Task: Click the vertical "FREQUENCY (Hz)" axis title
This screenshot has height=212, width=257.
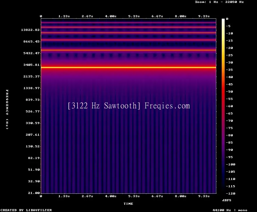Action: [x=7, y=109]
